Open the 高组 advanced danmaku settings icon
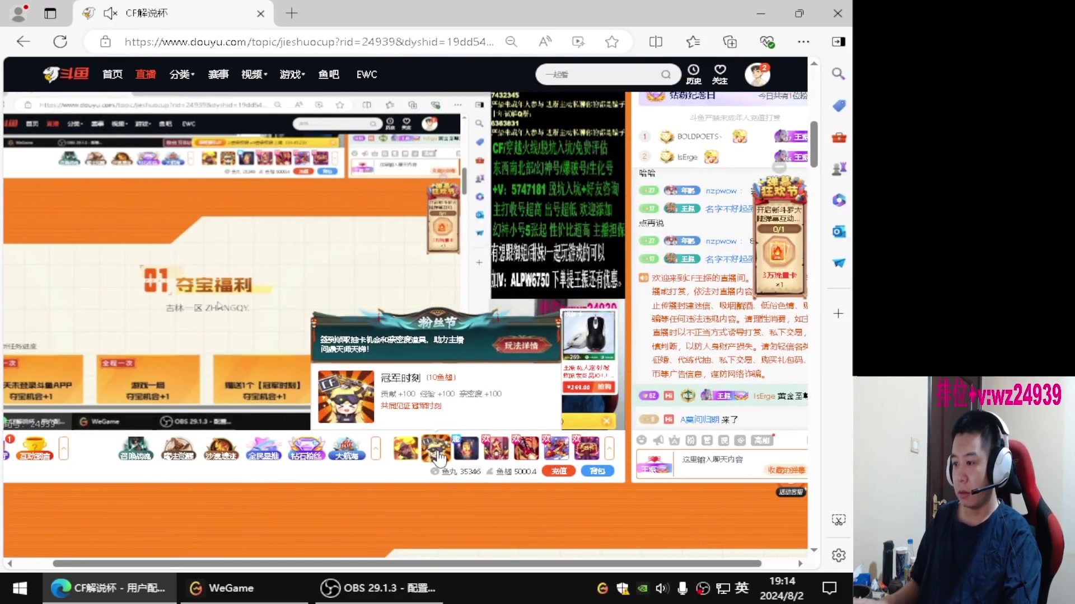This screenshot has height=604, width=1075. tap(761, 440)
